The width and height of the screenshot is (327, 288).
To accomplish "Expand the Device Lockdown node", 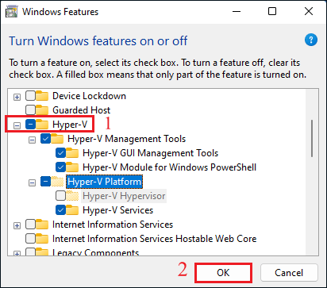I will click(x=17, y=97).
